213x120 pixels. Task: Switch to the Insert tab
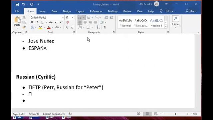(x=43, y=11)
